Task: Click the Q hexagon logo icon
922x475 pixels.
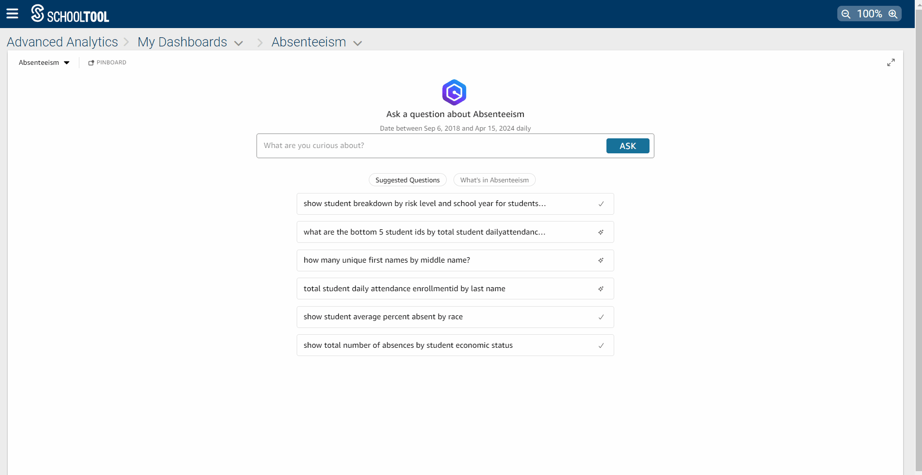Action: pyautogui.click(x=454, y=92)
